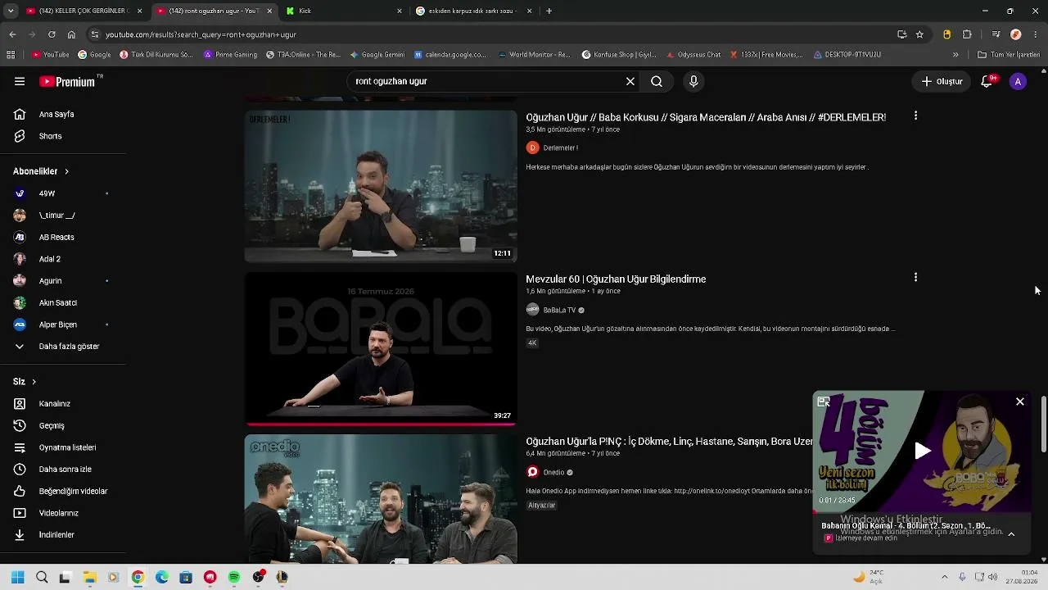
Task: Open Spotify from the taskbar
Action: 234,577
